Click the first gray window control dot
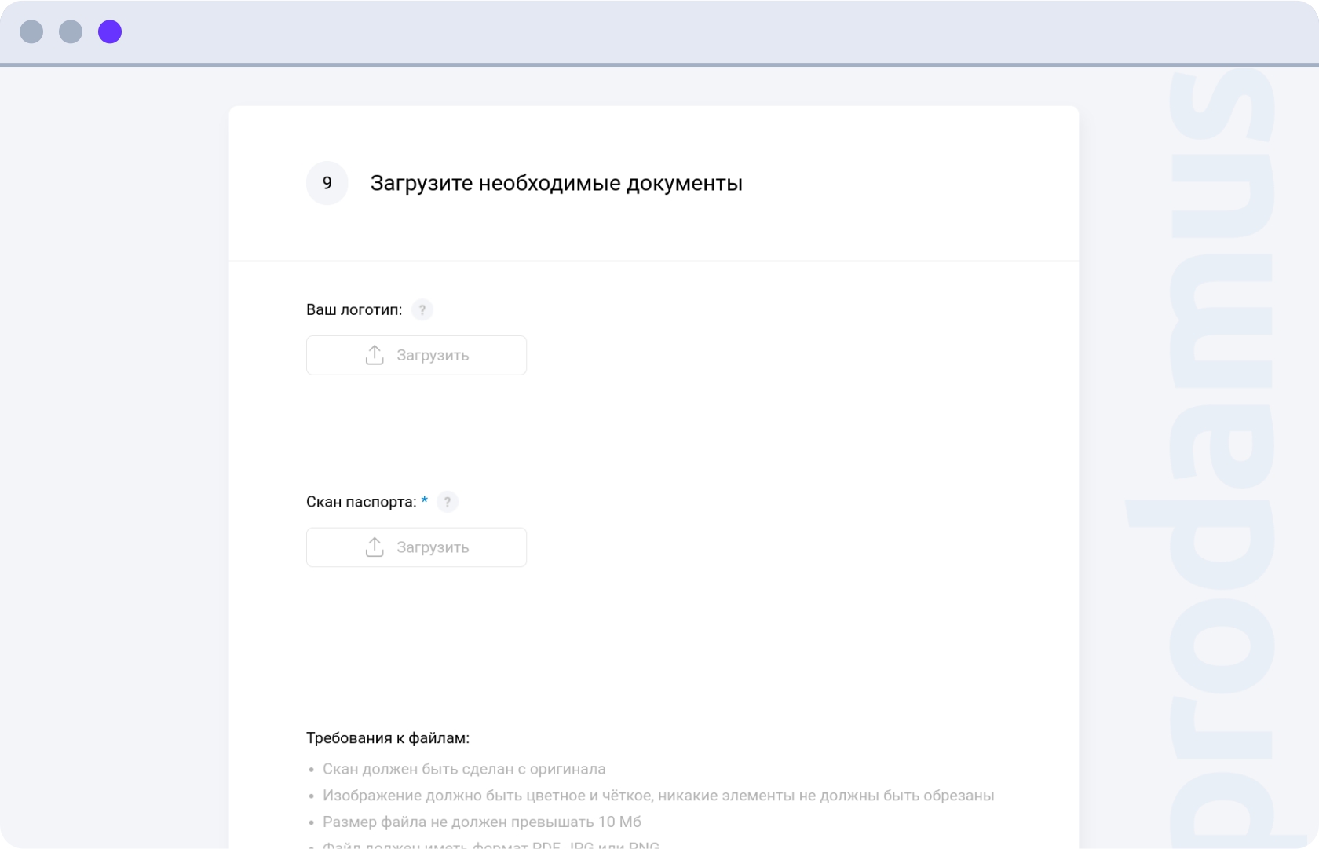 [31, 31]
